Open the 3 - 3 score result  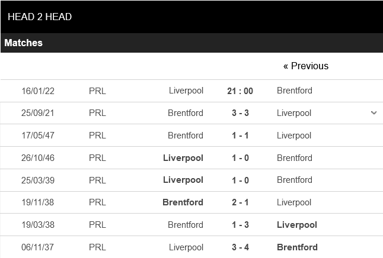240,113
